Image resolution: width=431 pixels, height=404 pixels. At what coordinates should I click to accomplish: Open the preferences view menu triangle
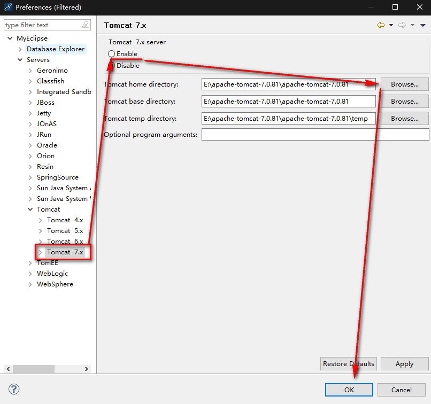[423, 25]
